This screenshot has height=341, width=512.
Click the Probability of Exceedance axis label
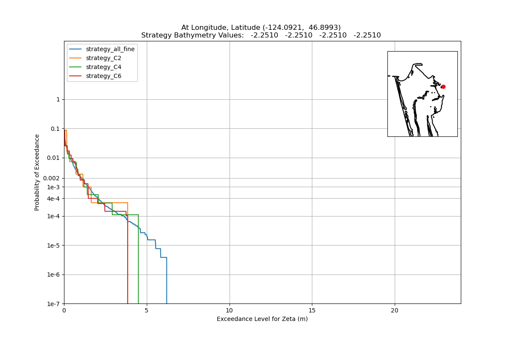(x=37, y=172)
